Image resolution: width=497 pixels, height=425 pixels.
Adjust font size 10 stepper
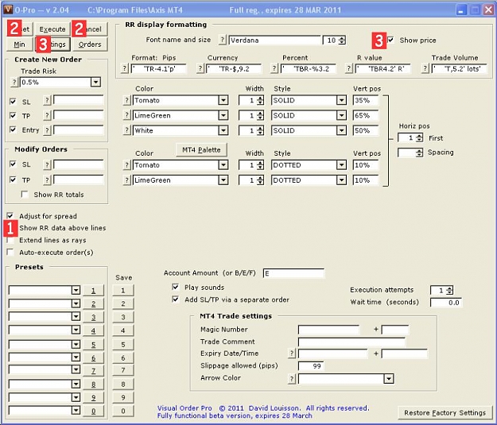click(342, 41)
